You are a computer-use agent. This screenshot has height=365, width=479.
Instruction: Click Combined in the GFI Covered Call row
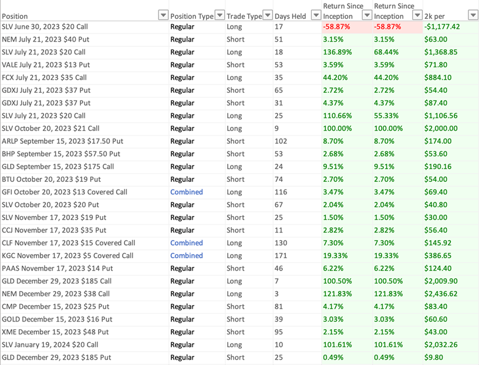coord(187,192)
